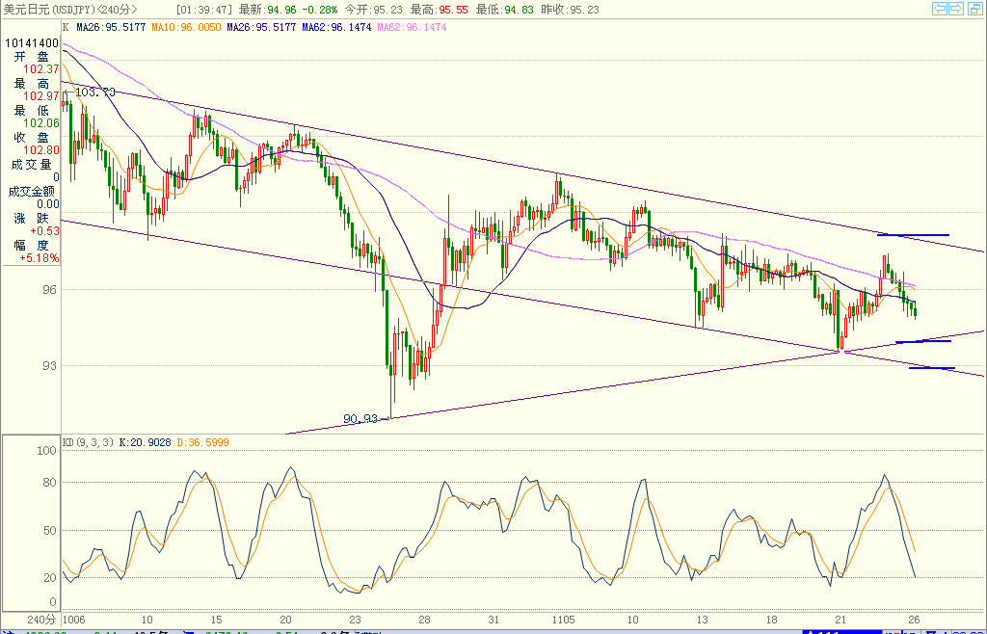Click the orange MA10:96.0050 indicator label
The height and width of the screenshot is (634, 987).
tap(186, 28)
